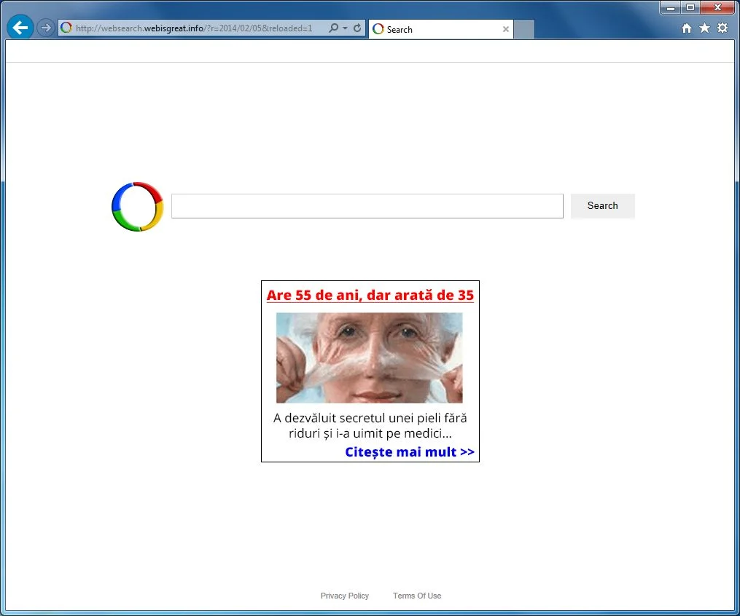Close the Search tab

[x=505, y=29]
